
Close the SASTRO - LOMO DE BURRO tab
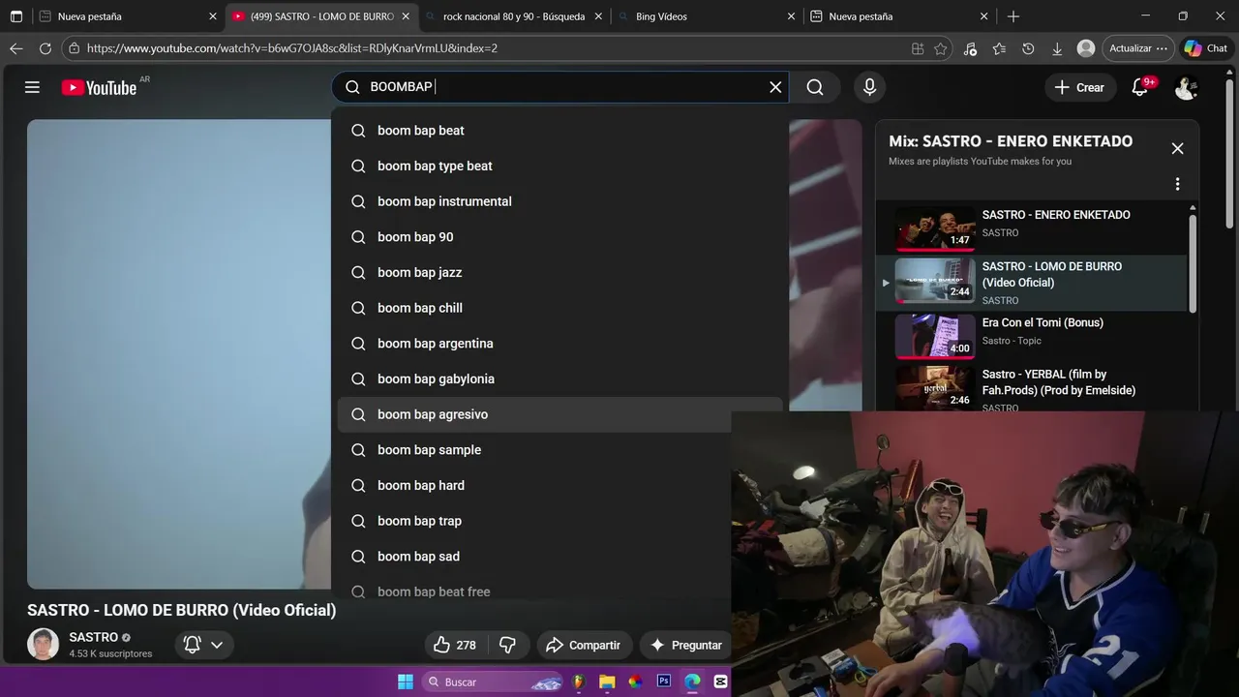point(406,16)
